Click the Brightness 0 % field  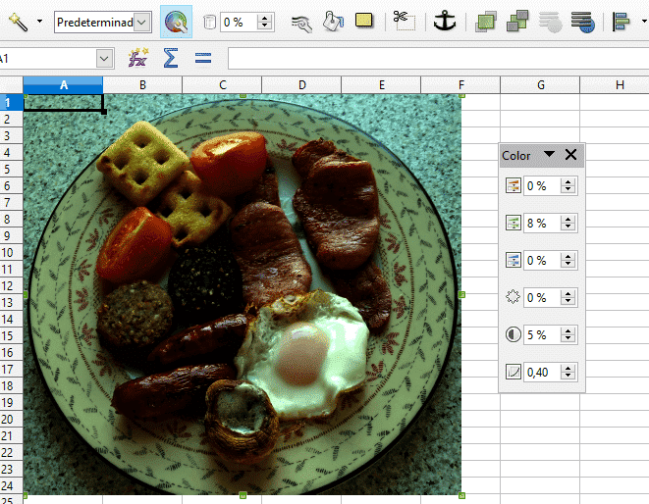542,298
